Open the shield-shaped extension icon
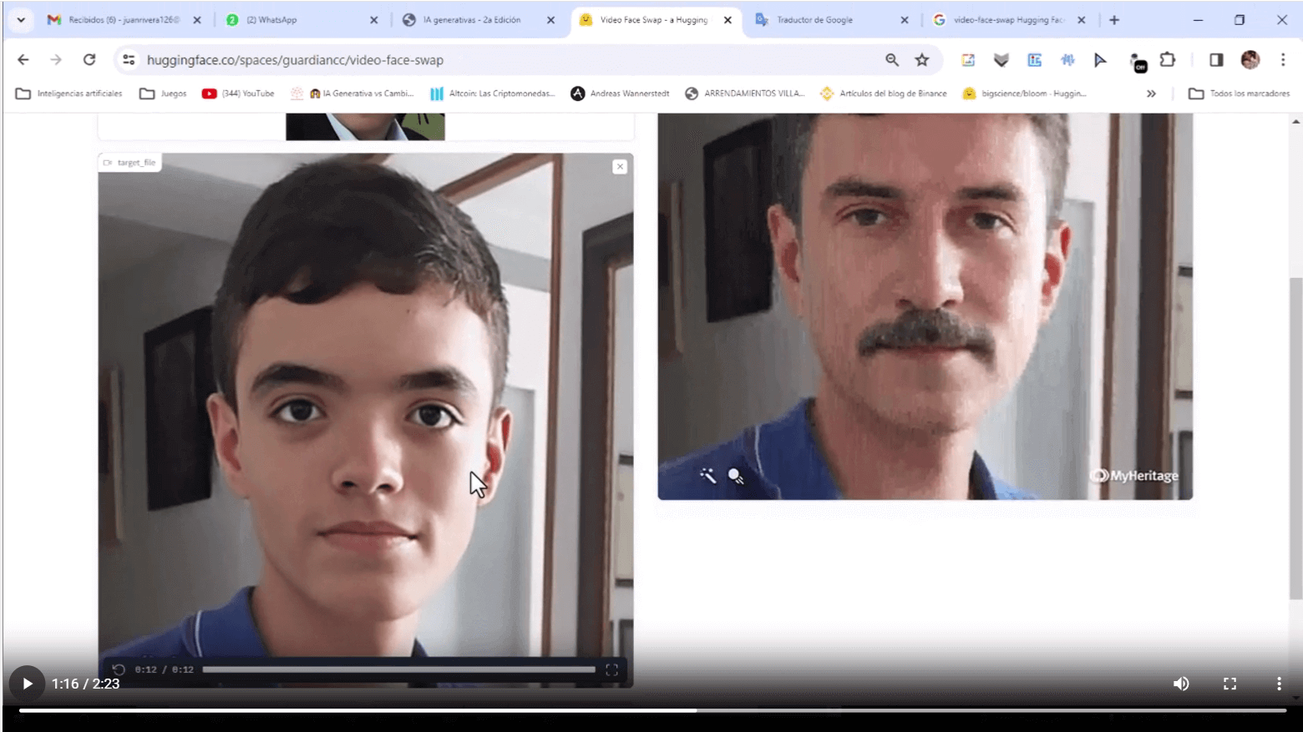This screenshot has width=1303, height=732. [x=1001, y=60]
